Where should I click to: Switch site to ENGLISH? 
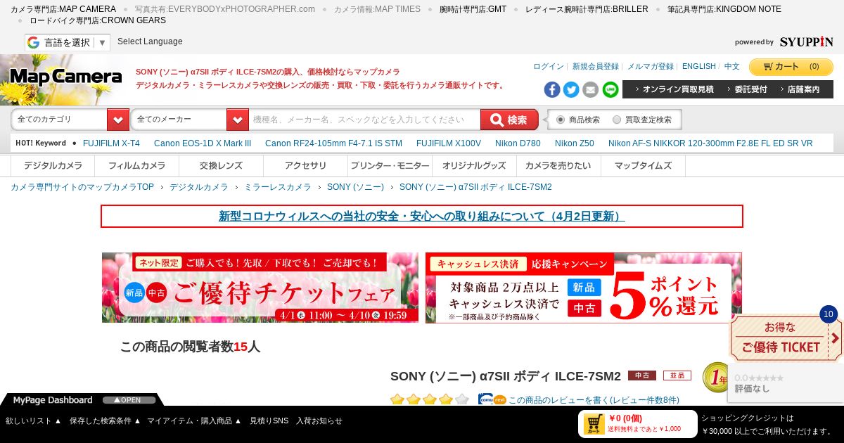(699, 66)
